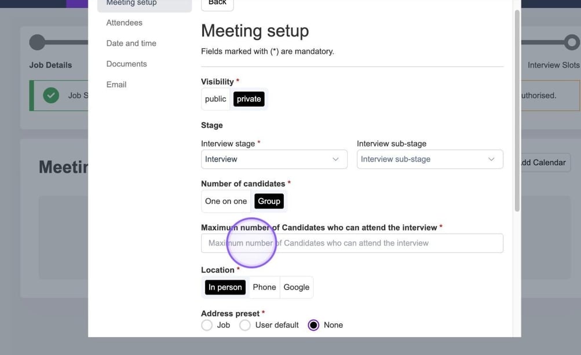Expand the Interview sub-stage dropdown
Image resolution: width=581 pixels, height=355 pixels.
(429, 159)
